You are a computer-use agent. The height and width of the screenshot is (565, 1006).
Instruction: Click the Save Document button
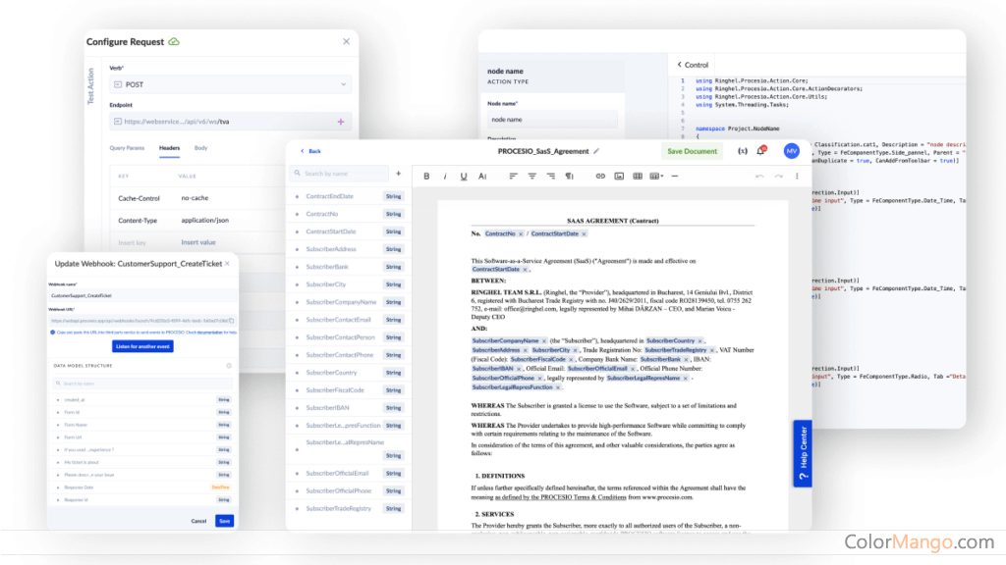click(x=693, y=151)
